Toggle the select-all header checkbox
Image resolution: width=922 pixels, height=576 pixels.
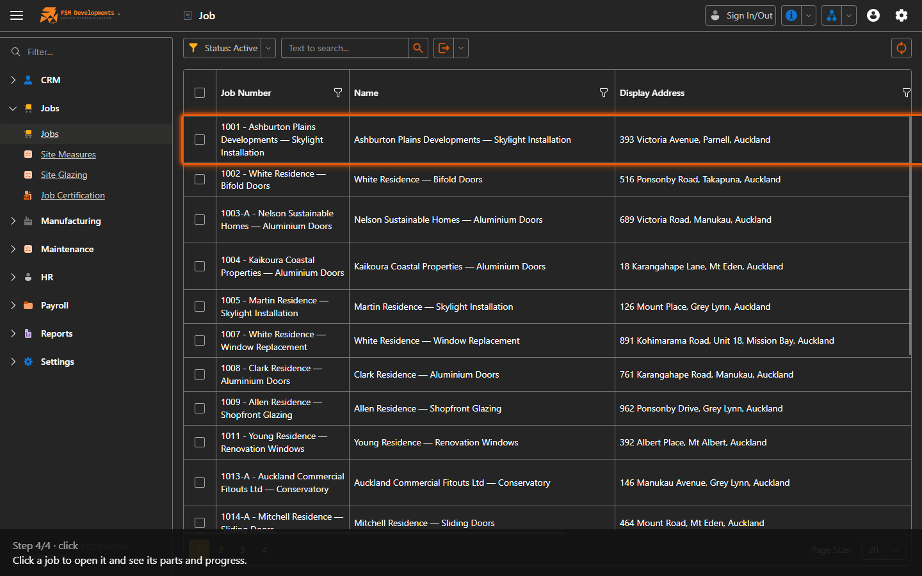coord(200,93)
